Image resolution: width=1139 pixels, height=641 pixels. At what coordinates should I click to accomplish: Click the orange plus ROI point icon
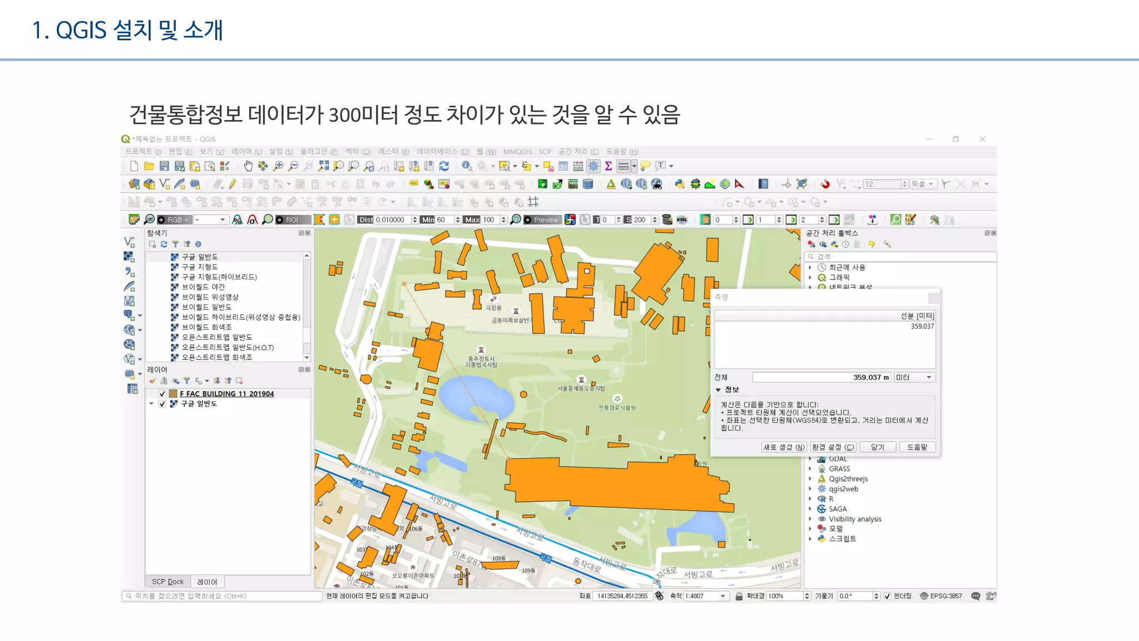coord(334,220)
